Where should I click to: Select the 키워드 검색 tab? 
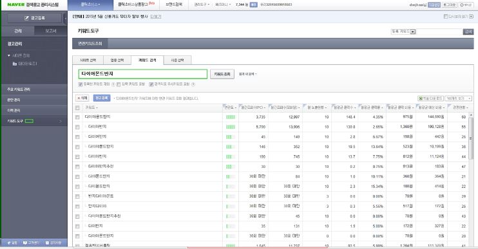coord(148,60)
